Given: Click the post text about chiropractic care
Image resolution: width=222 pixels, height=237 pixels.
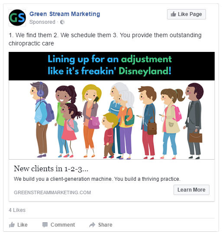Looking at the screenshot, I should click(105, 39).
